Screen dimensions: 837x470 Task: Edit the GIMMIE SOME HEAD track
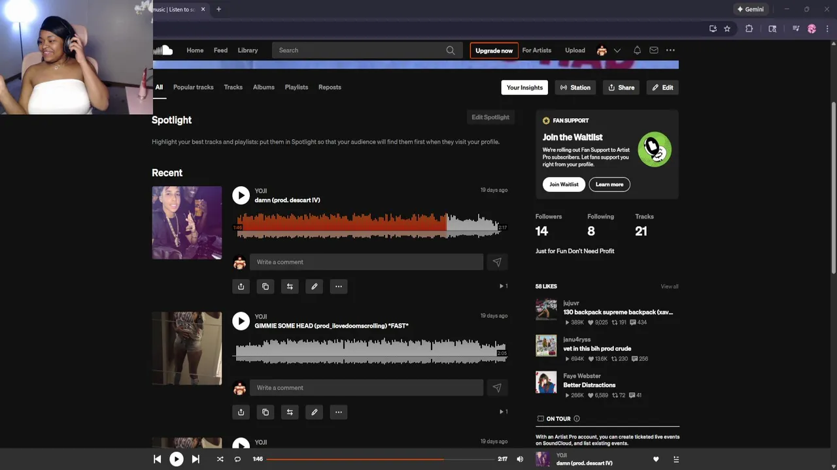tap(315, 412)
